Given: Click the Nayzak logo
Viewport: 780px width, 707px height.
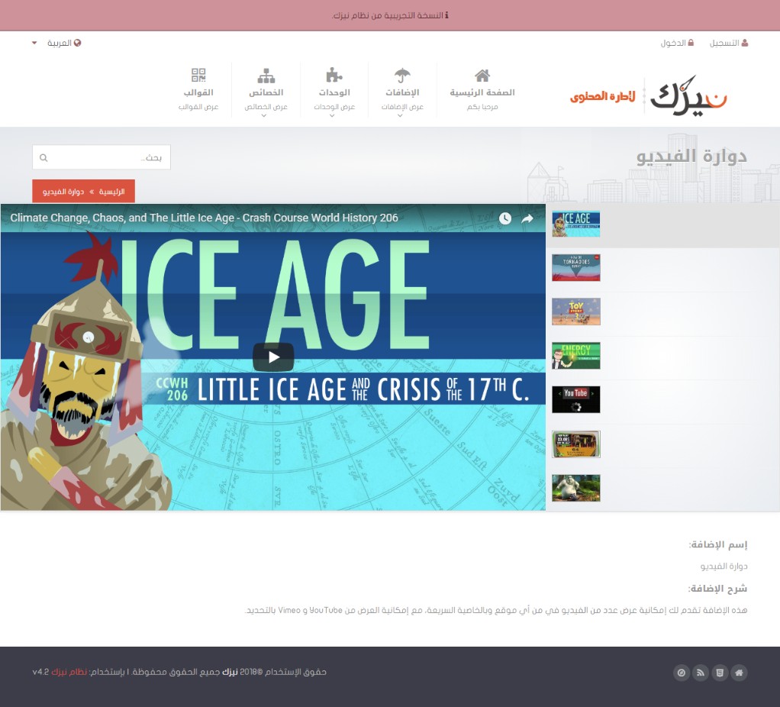Looking at the screenshot, I should coord(649,95).
